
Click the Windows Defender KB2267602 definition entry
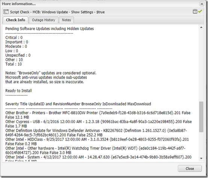(x=96, y=133)
